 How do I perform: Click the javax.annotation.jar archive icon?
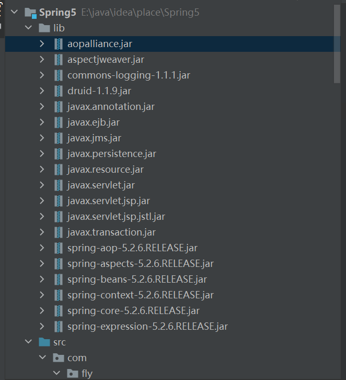point(59,107)
